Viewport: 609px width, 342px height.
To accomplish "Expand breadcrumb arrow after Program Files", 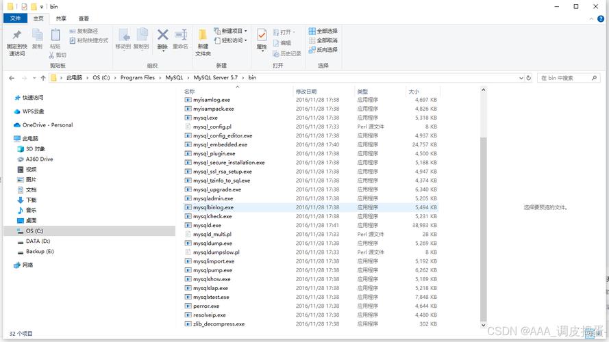I will [x=160, y=78].
